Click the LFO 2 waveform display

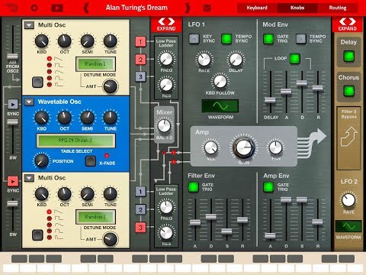(348, 226)
